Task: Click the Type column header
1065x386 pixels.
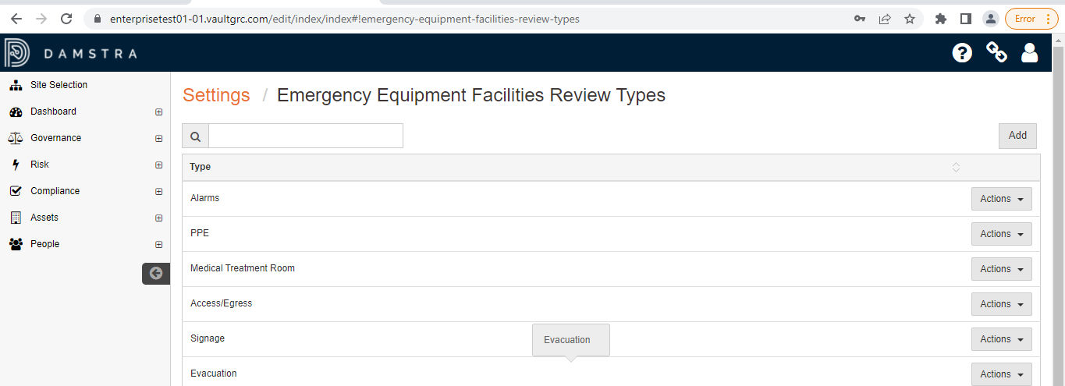Action: 200,167
